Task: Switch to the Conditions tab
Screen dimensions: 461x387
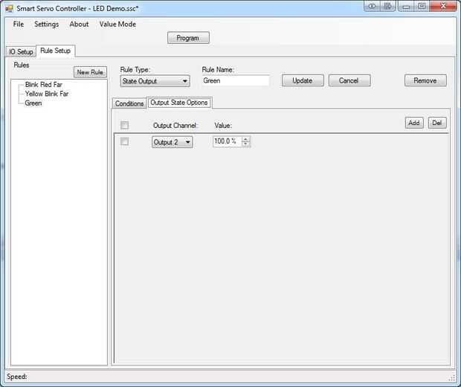Action: pos(129,103)
